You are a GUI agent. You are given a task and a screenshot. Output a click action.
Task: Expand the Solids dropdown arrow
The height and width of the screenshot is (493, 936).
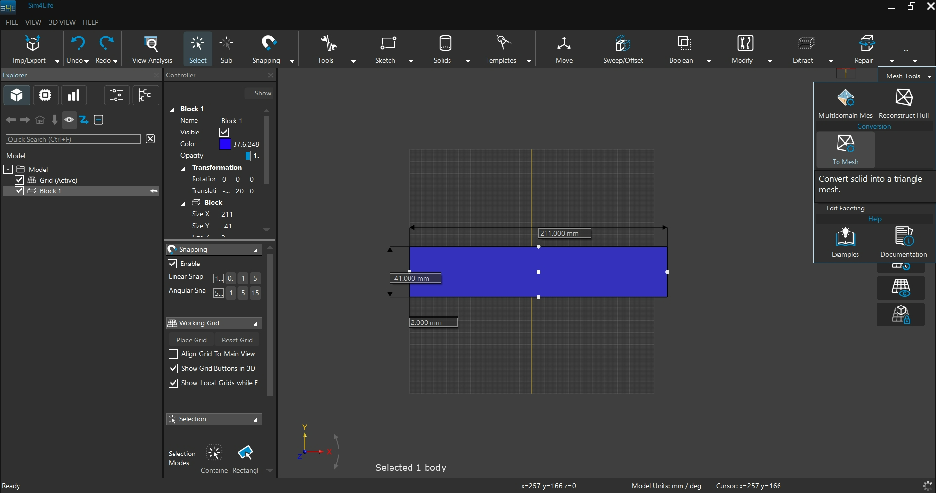[x=468, y=61]
